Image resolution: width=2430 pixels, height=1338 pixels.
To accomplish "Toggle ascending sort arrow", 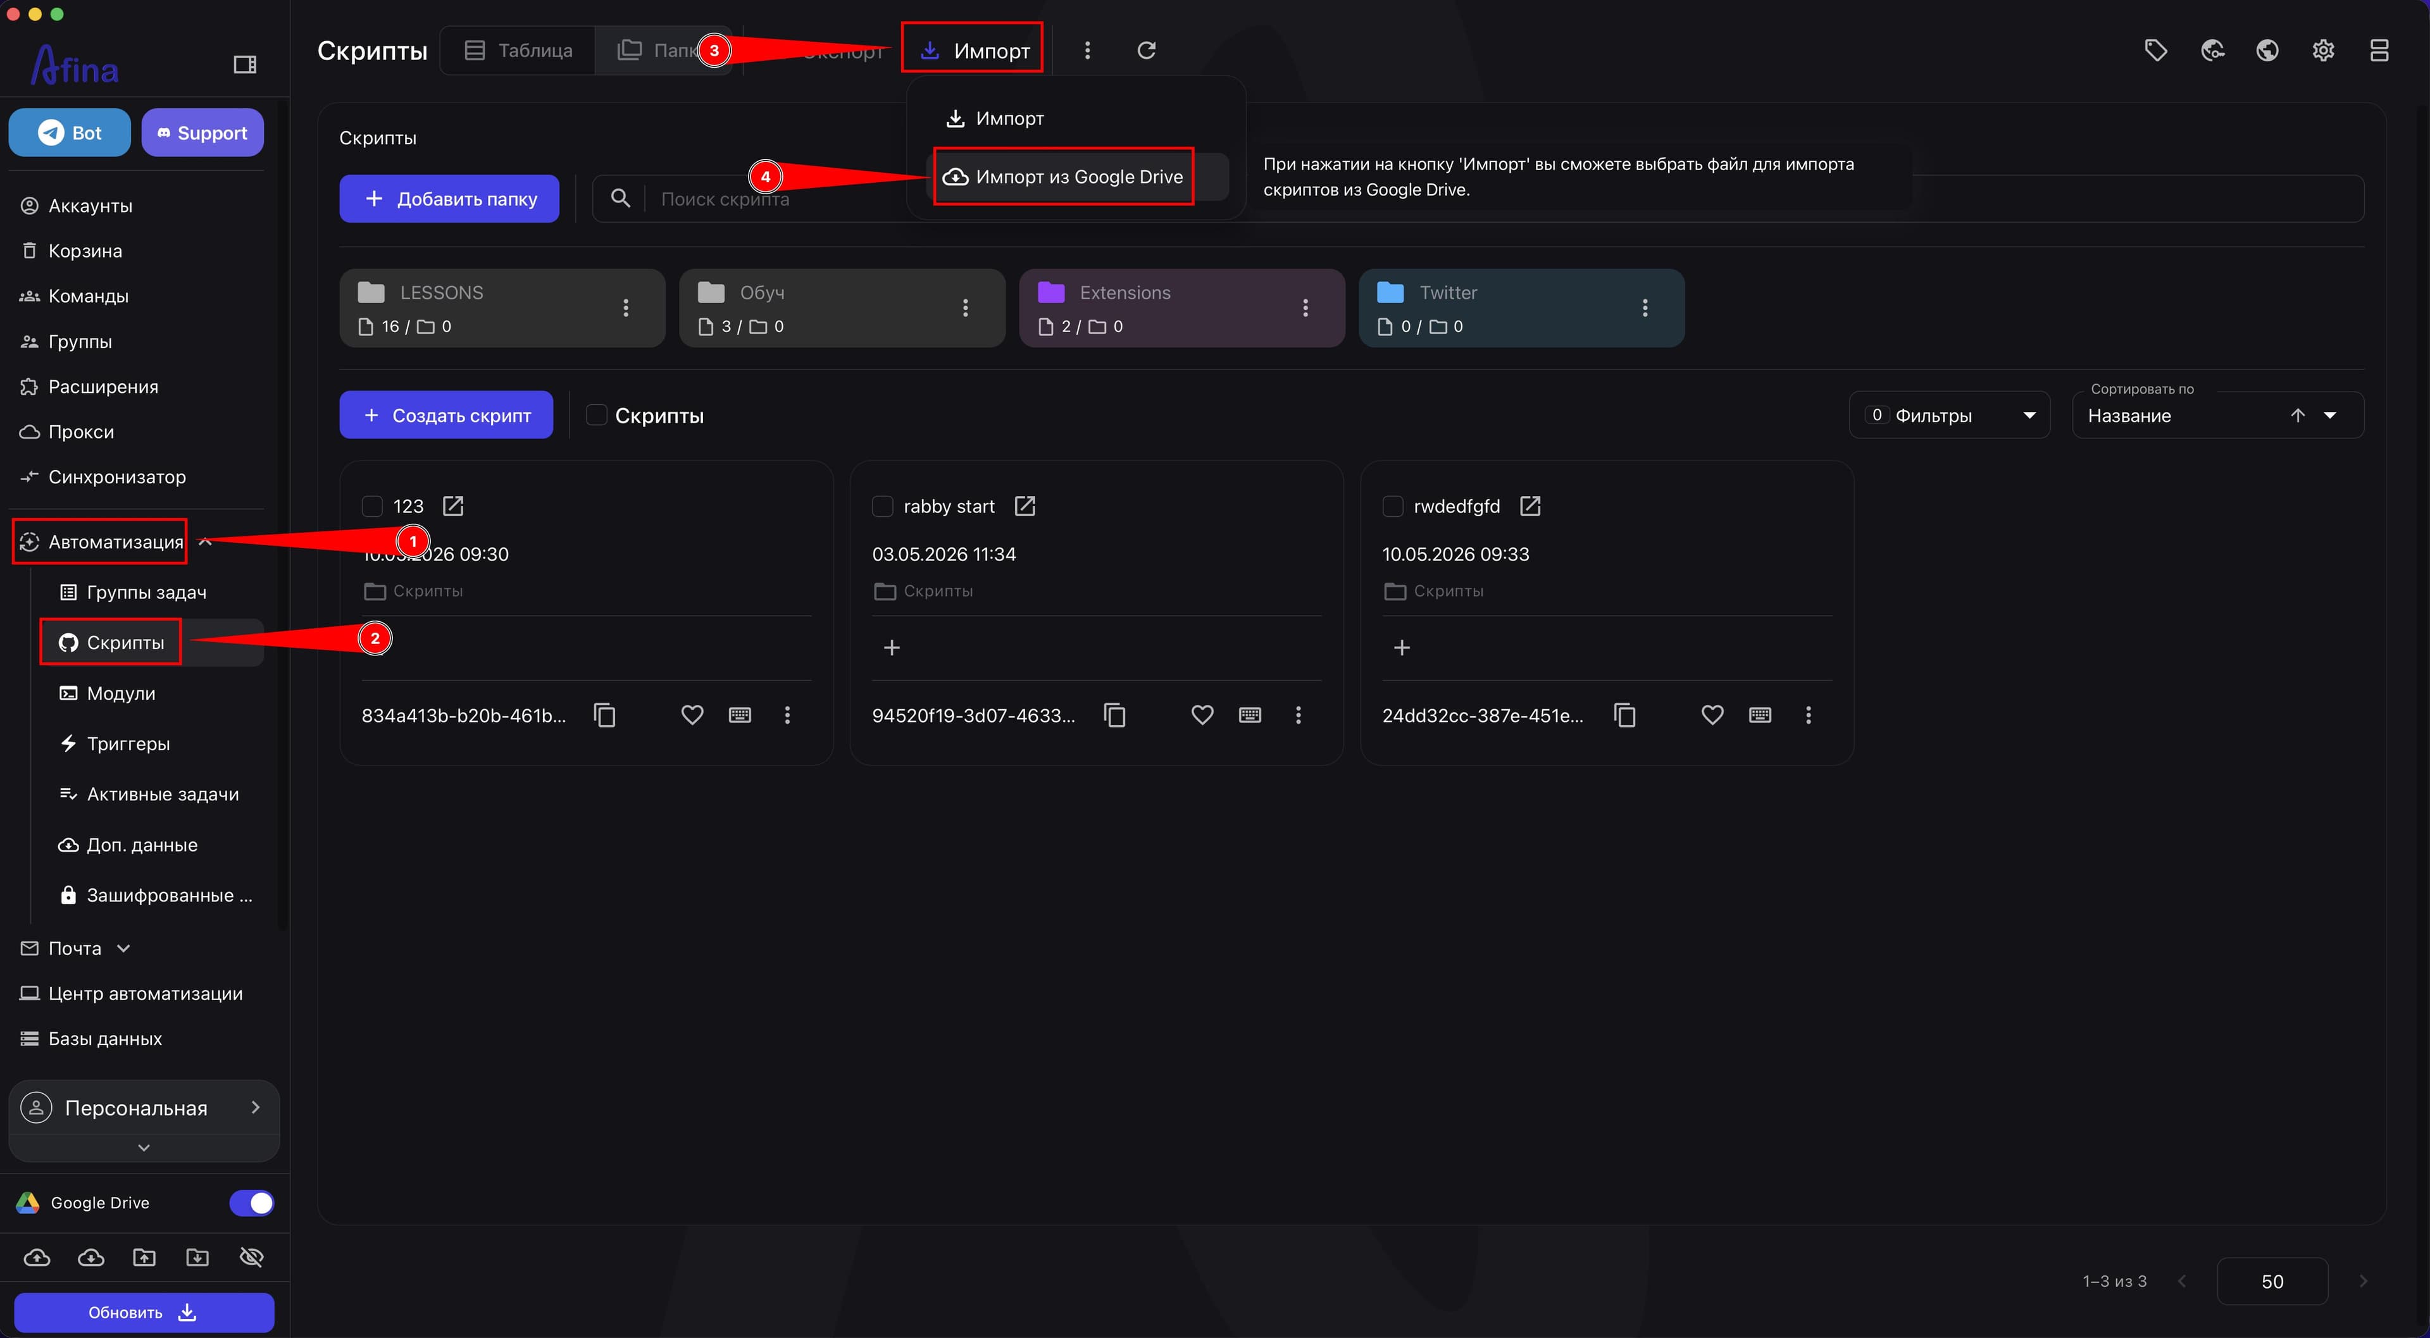I will (2297, 416).
